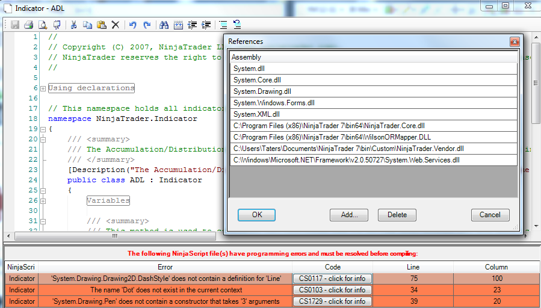This screenshot has height=308, width=541.
Task: Increase indent using the toolbar icon
Action: 206,25
